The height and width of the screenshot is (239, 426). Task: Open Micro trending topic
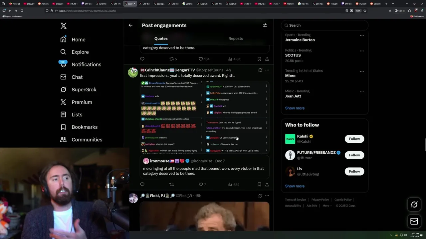(290, 76)
